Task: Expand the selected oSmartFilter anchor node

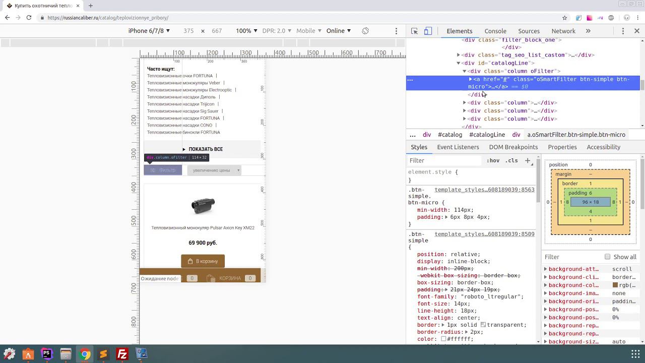Action: pos(471,79)
